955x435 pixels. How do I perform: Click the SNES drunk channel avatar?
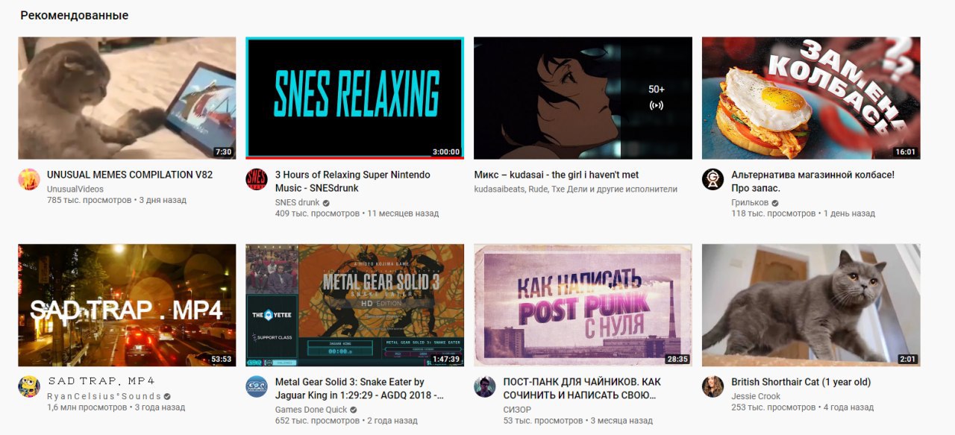(257, 179)
